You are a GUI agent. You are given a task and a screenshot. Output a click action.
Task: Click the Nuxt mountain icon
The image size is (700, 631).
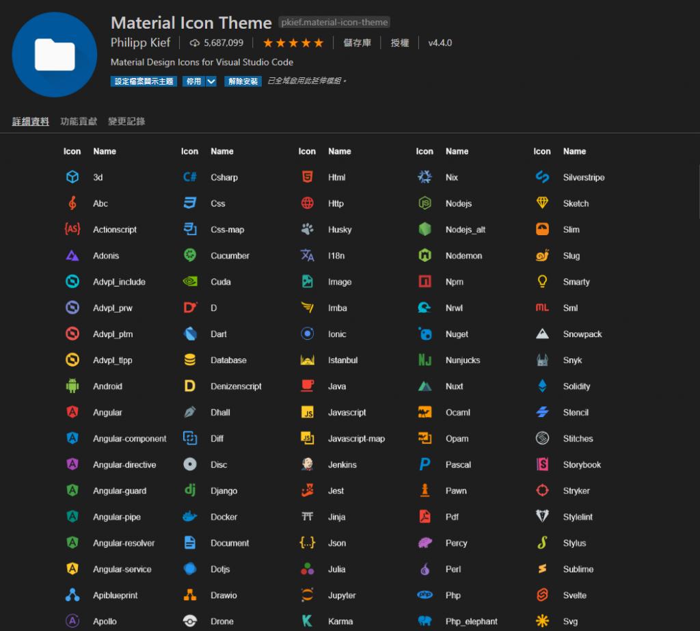tap(425, 386)
